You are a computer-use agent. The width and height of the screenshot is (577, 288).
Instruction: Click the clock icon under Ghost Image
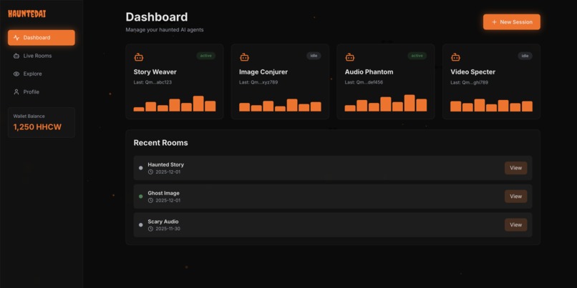[150, 201]
